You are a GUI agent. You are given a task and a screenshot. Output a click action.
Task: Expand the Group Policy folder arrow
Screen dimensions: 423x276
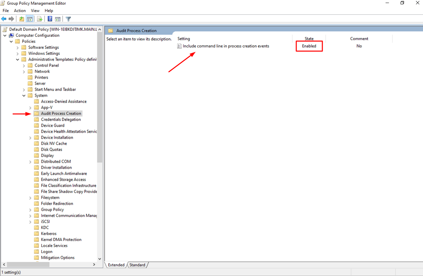click(30, 210)
